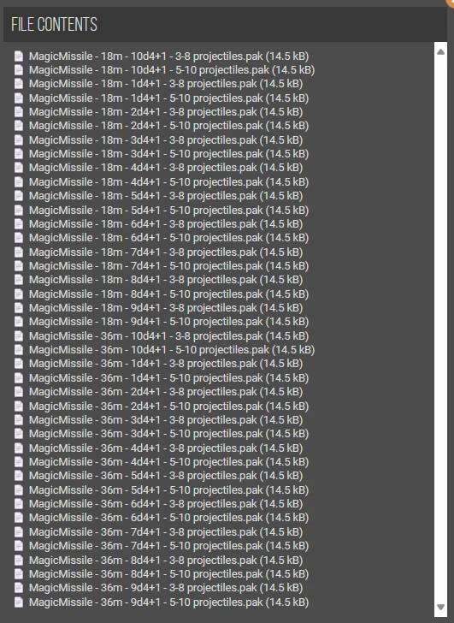
Task: Click file icon for 36m 10d4+1 3-8 projectiles
Action: pos(19,336)
